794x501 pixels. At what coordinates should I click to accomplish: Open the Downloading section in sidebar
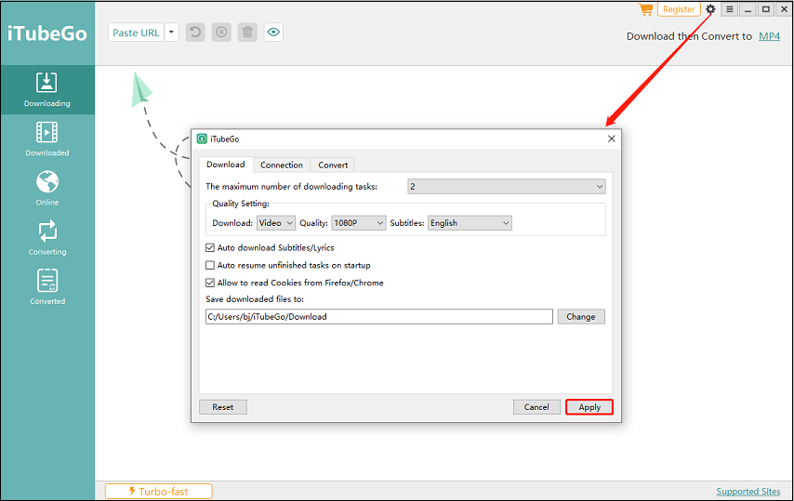click(47, 89)
